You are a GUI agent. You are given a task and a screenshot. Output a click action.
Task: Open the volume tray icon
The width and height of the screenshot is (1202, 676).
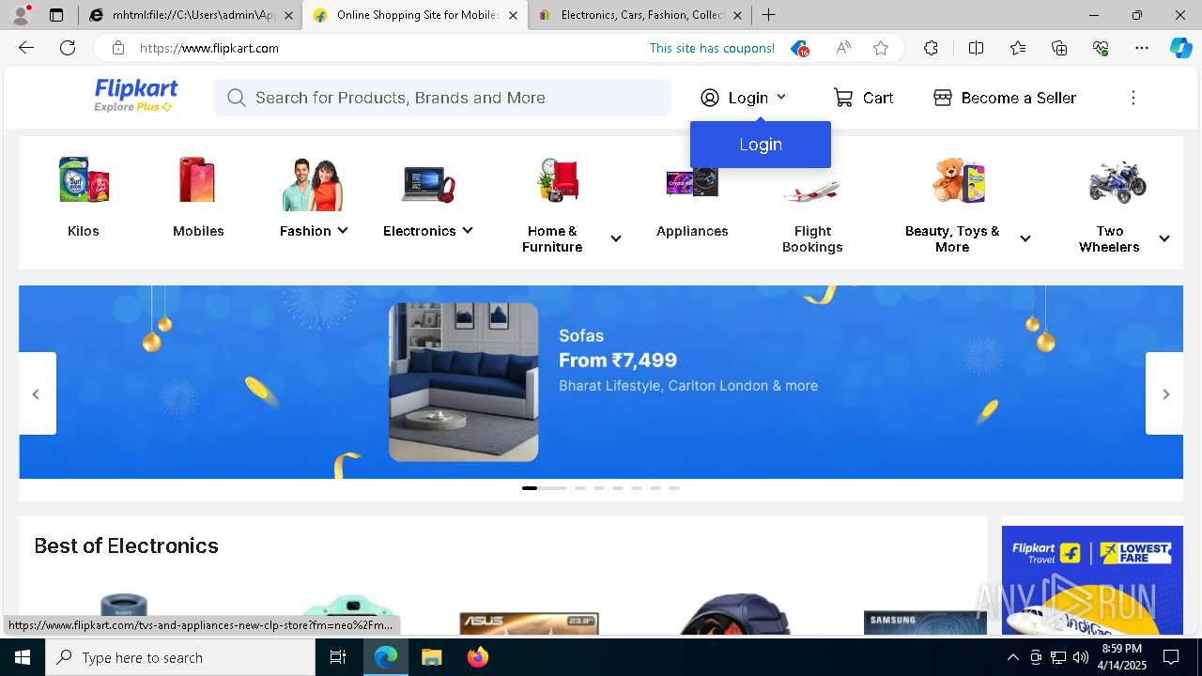[1081, 657]
